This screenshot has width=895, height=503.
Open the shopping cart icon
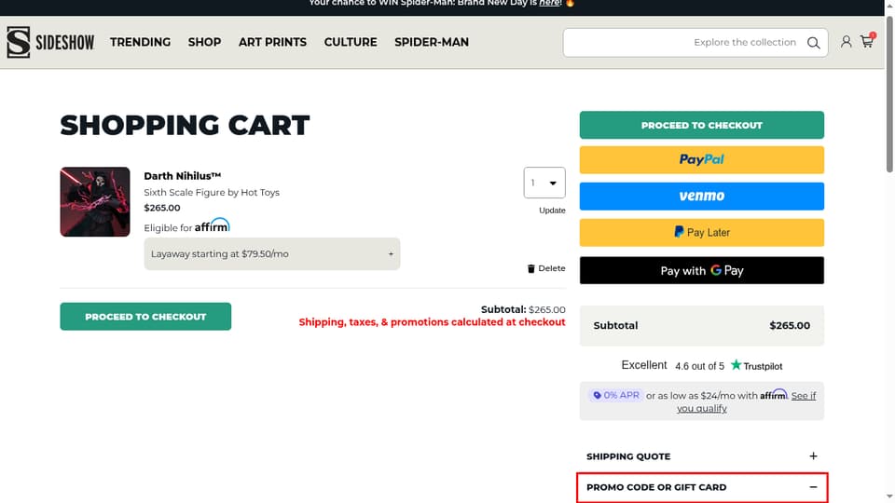click(867, 41)
